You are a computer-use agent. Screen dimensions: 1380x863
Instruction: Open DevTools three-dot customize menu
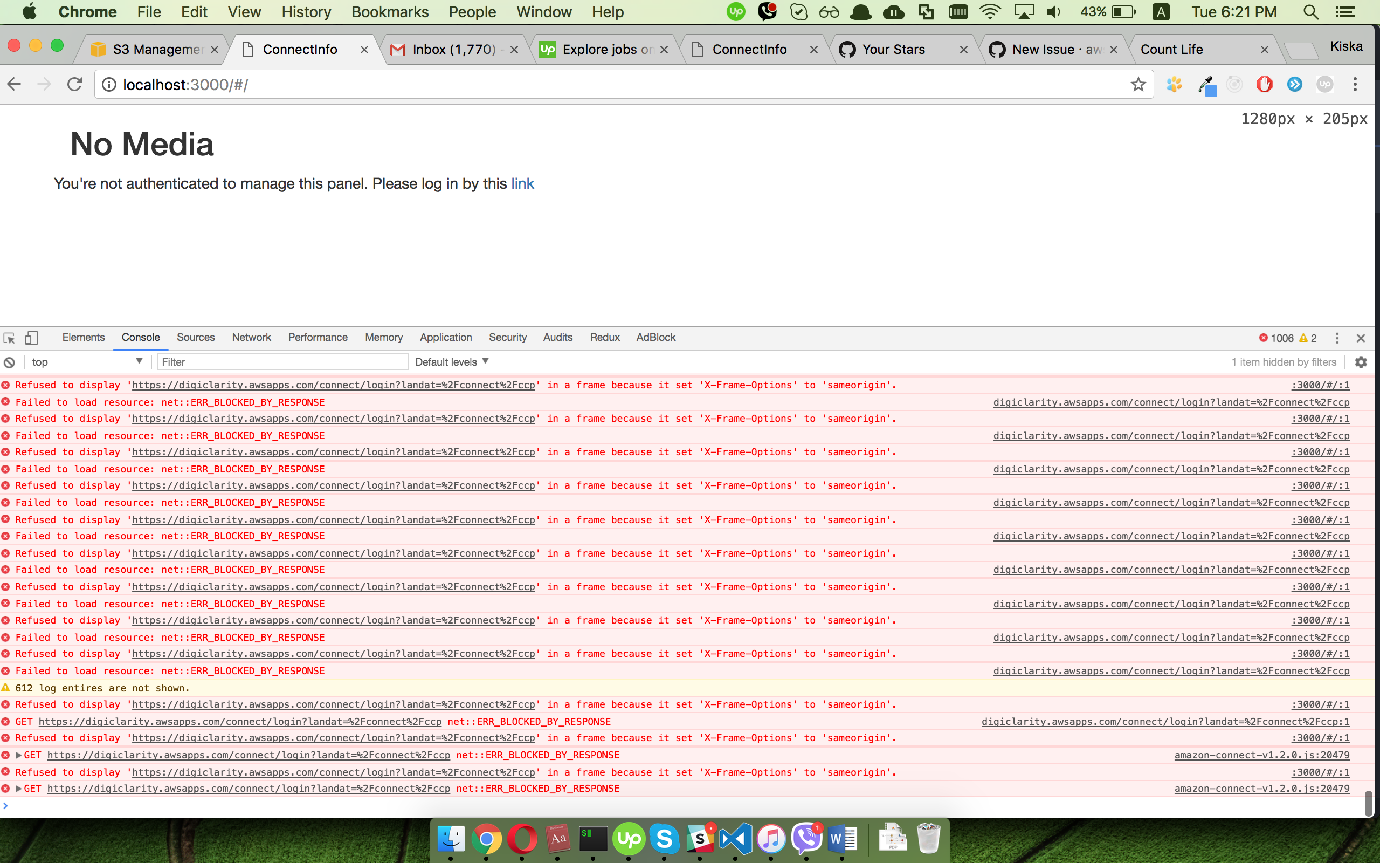(x=1337, y=338)
